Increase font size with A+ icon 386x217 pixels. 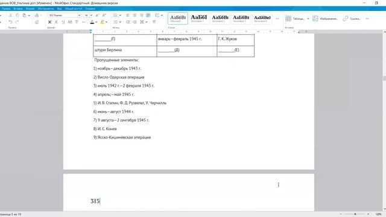[x=104, y=15]
